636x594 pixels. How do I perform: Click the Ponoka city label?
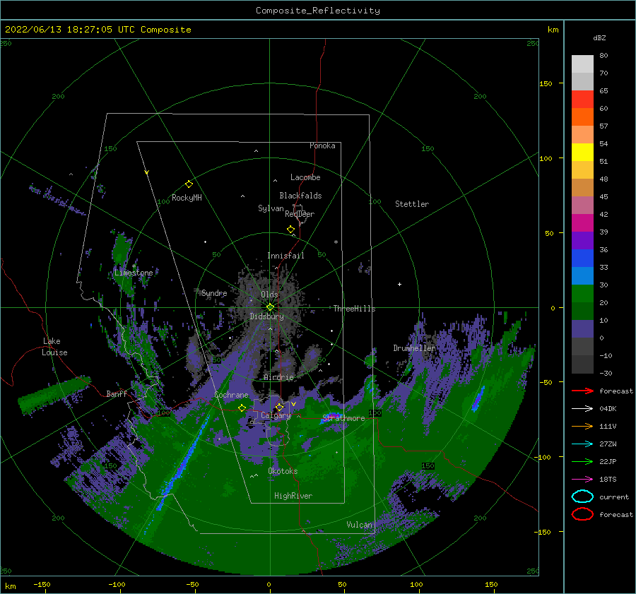(322, 145)
